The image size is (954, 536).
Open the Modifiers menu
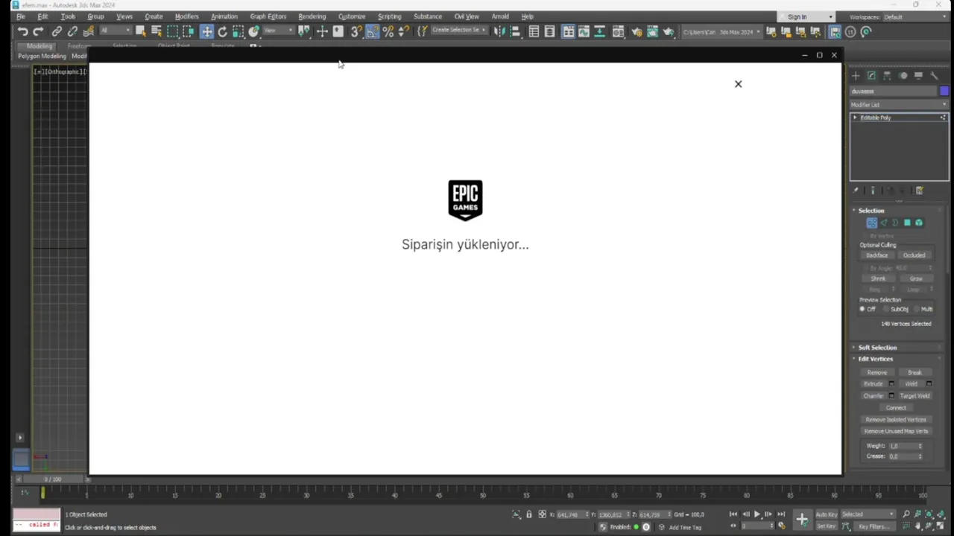pos(186,16)
